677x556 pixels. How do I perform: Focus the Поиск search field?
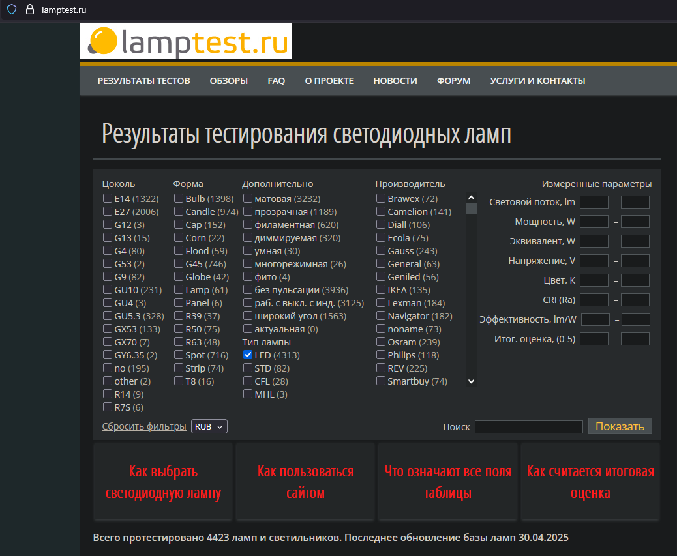click(529, 427)
